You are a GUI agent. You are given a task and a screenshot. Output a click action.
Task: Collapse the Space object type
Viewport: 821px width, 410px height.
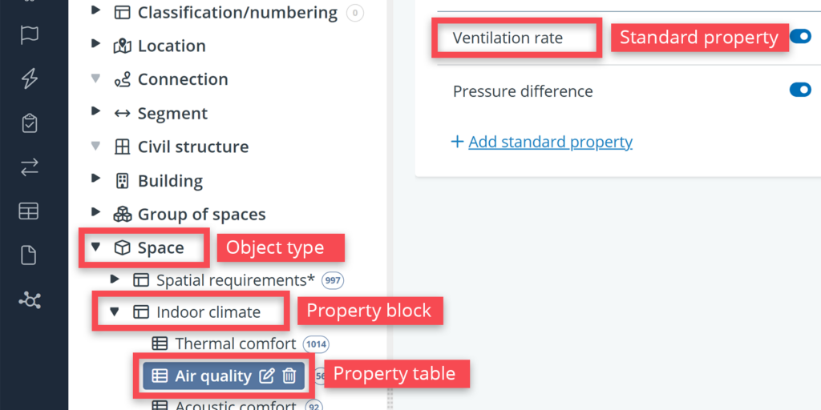tap(96, 247)
